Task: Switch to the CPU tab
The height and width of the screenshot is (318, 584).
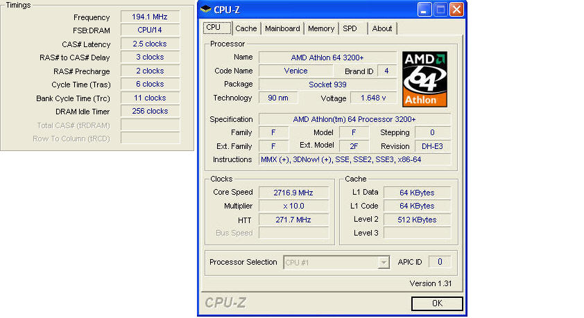Action: pos(217,28)
